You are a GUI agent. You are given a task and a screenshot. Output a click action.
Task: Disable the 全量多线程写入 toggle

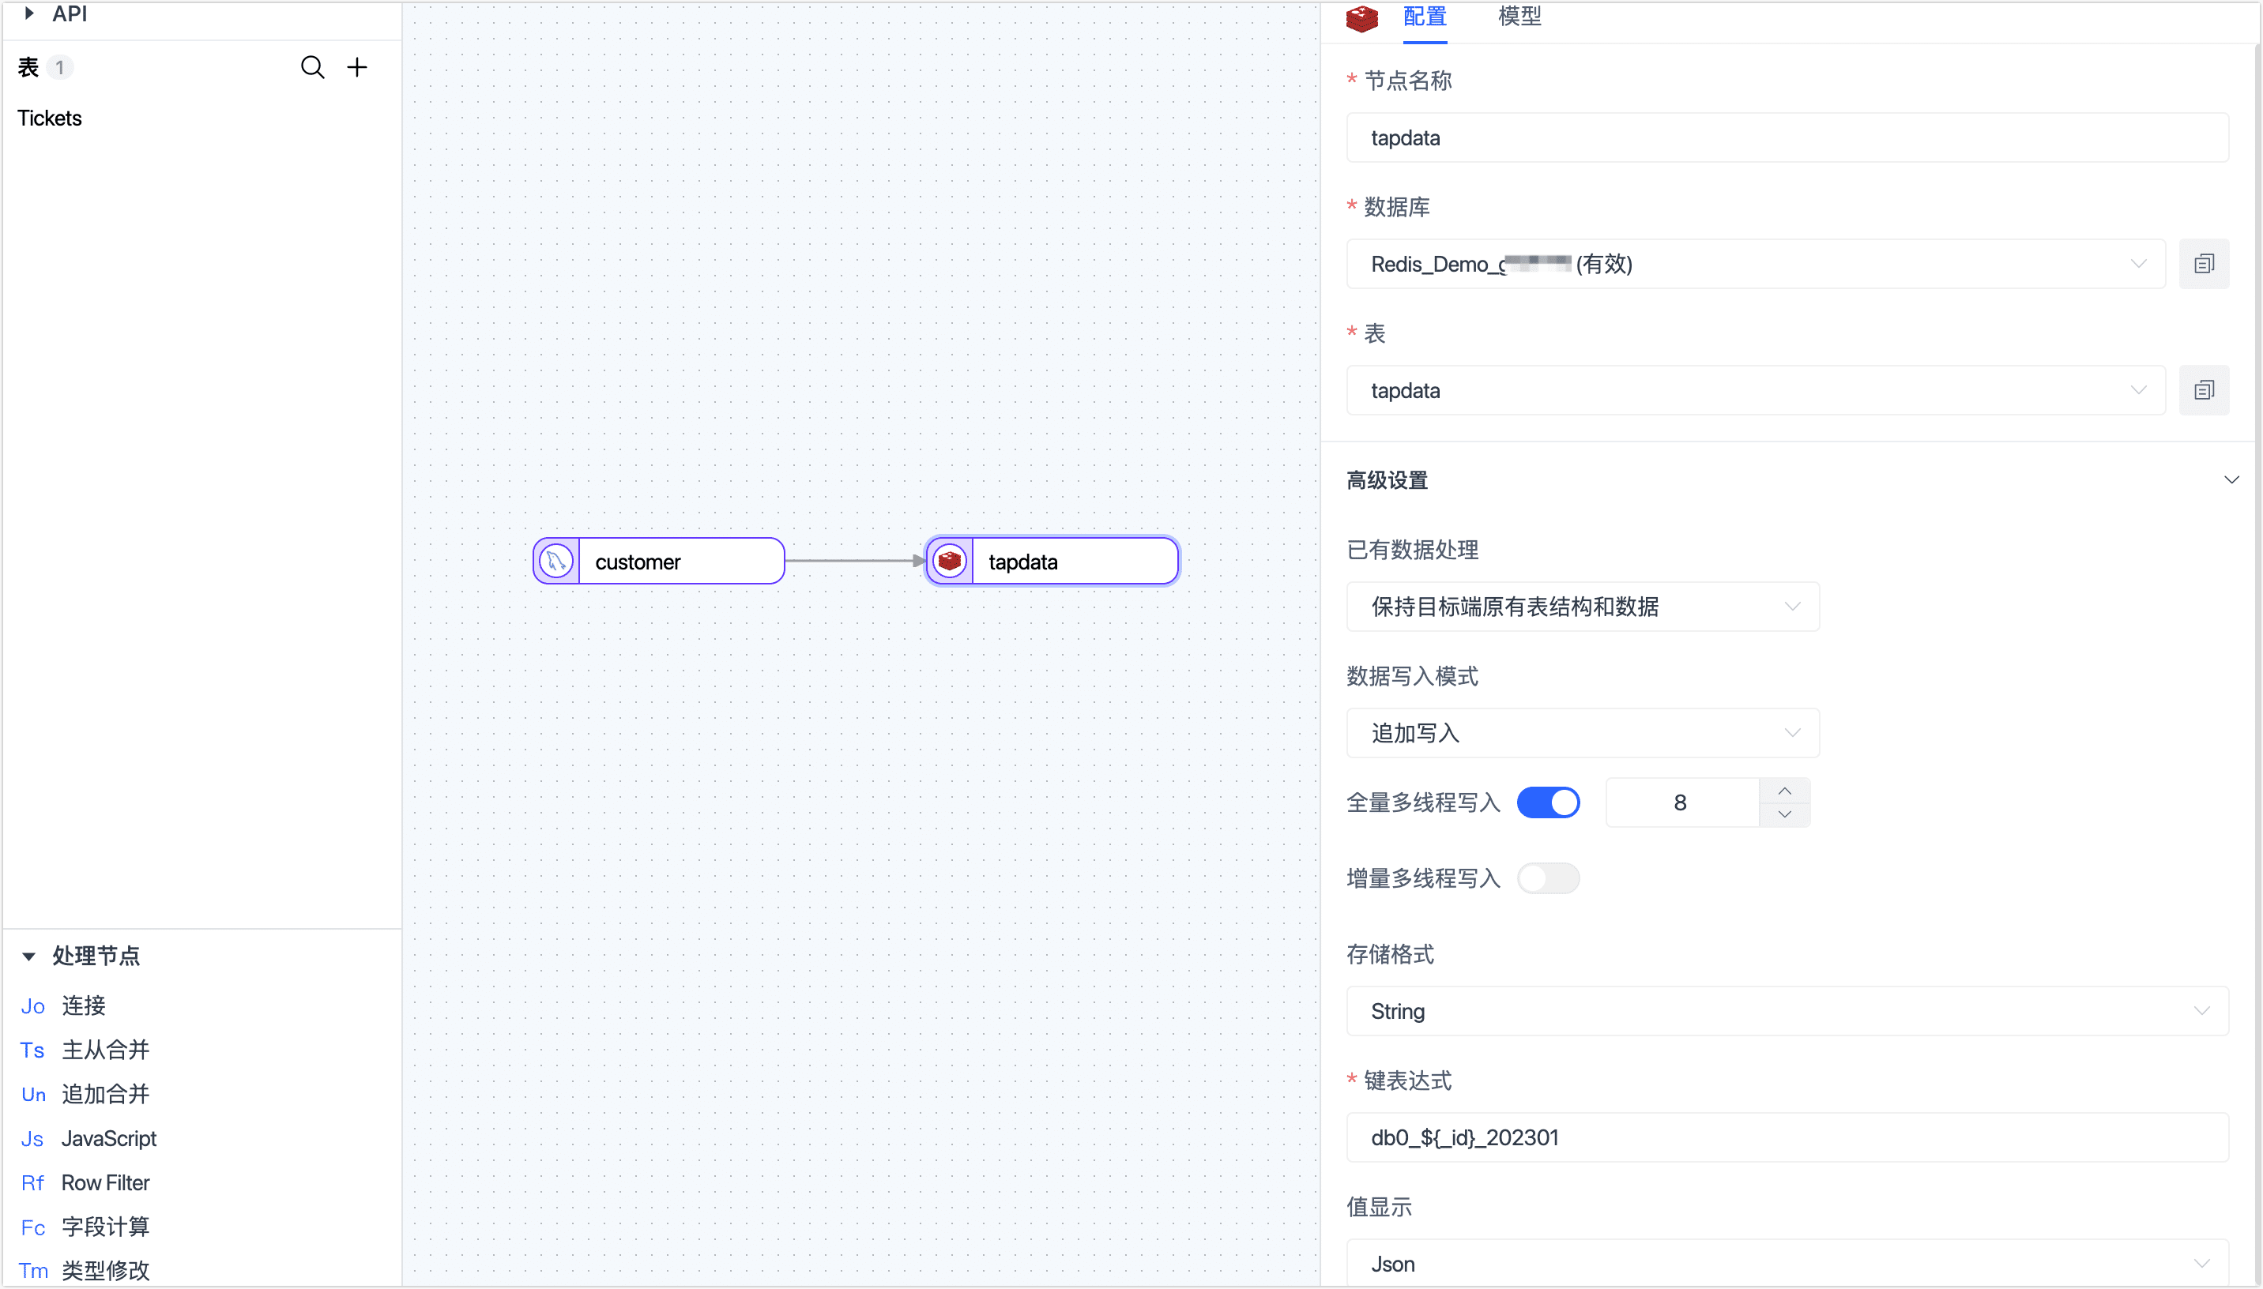click(1549, 801)
